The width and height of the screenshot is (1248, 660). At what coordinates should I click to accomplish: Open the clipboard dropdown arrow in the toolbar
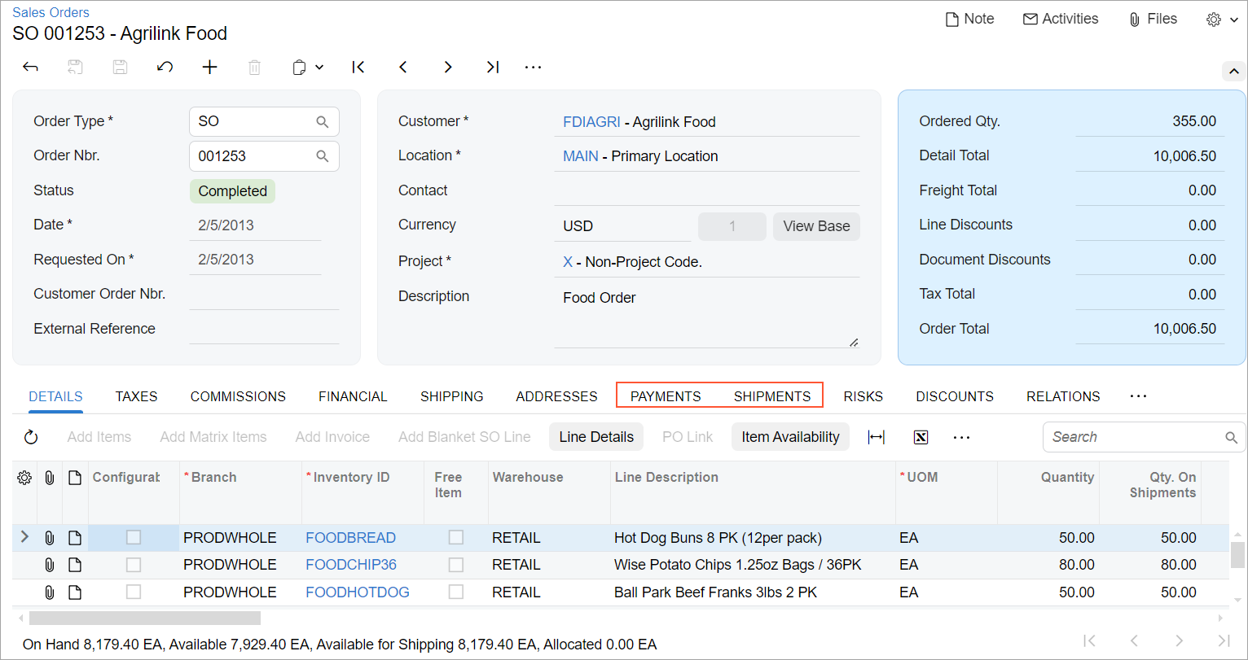point(319,68)
